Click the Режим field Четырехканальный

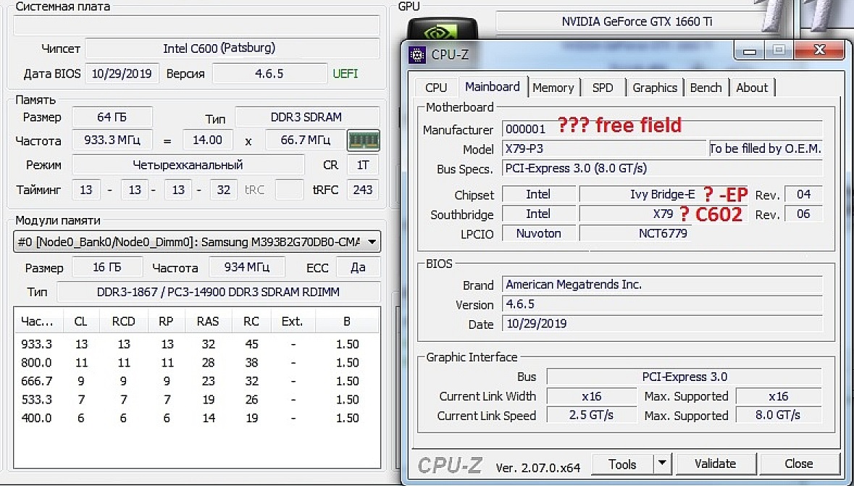point(188,164)
